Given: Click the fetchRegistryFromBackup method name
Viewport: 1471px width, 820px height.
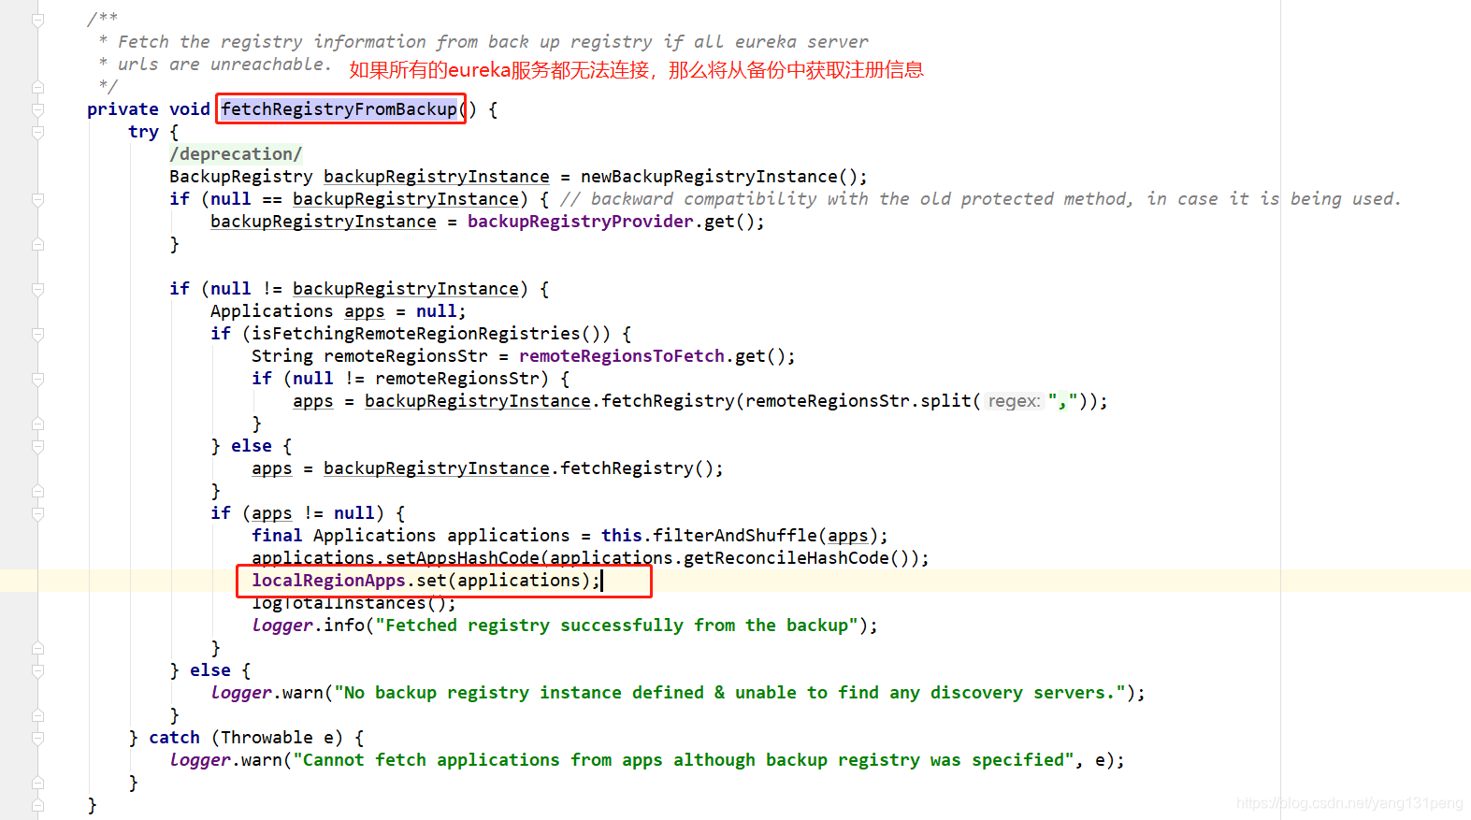Looking at the screenshot, I should pyautogui.click(x=339, y=109).
